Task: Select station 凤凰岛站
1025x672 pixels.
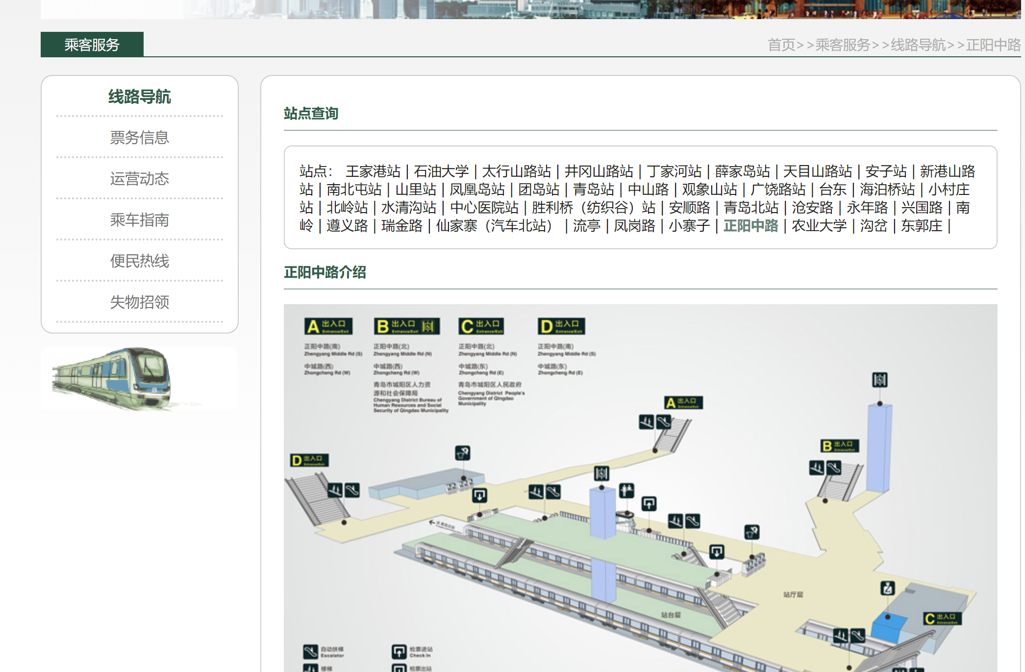Action: tap(477, 190)
